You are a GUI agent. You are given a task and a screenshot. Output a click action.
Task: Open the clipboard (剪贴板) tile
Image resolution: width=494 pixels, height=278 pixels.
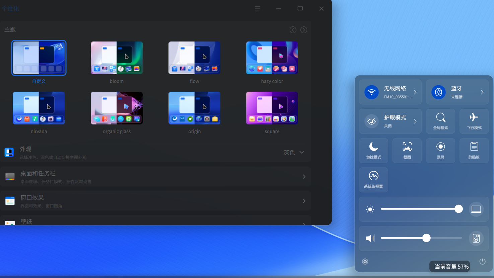pos(474,150)
